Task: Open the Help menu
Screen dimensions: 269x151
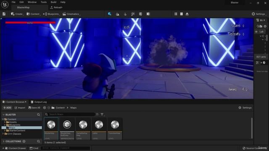Action: click(63, 2)
